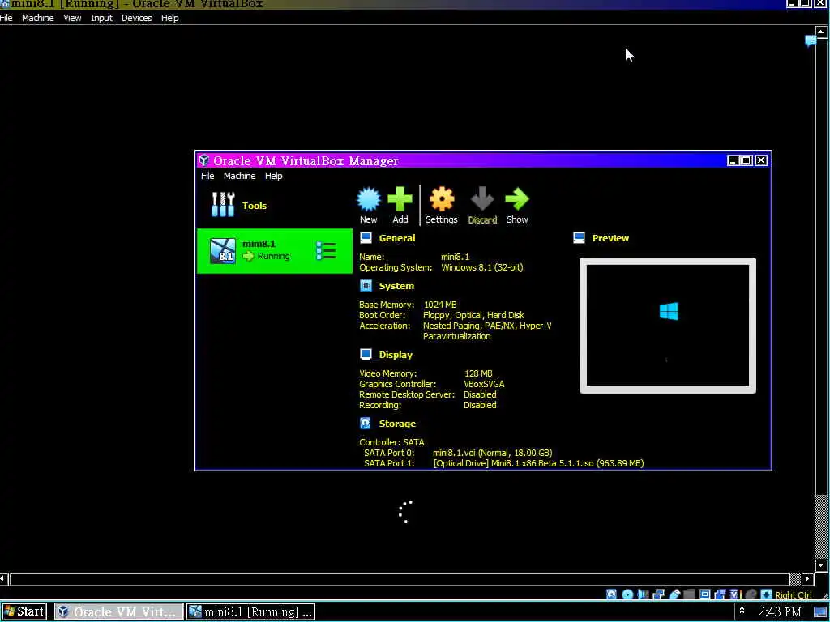Click the Storage section disk icon
Image resolution: width=830 pixels, height=622 pixels.
point(366,423)
